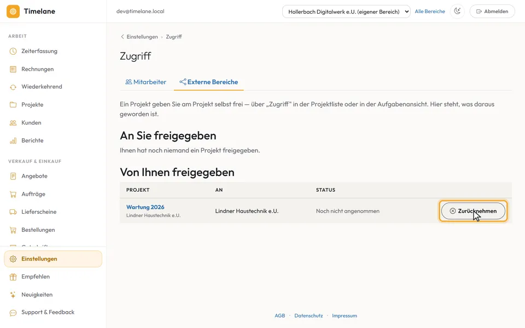The height and width of the screenshot is (328, 525).
Task: Click the back chevron before Einstellungen breadcrumb
Action: [x=122, y=37]
